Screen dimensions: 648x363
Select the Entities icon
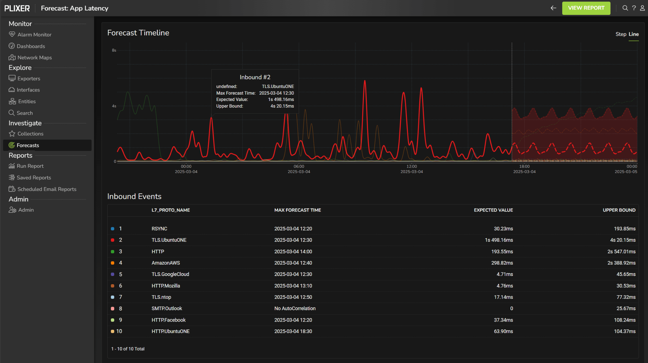click(12, 101)
